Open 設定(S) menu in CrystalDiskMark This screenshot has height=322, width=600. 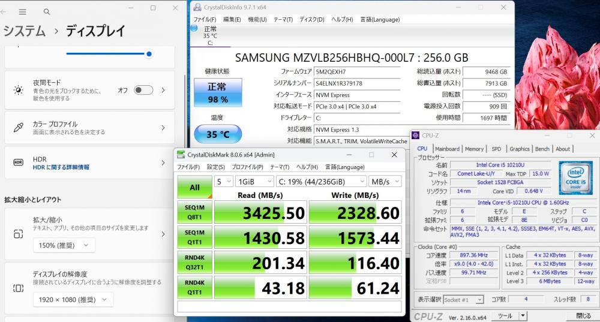pos(216,167)
